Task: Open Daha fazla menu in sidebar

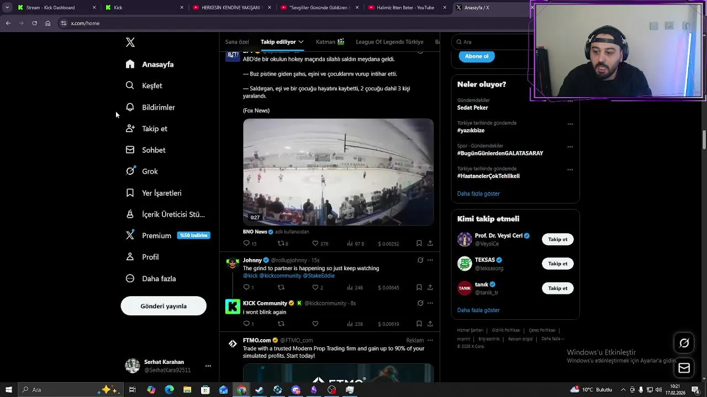Action: coord(151,278)
